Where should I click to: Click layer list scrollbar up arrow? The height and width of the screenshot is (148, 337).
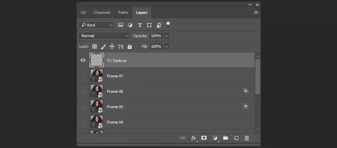(x=258, y=56)
